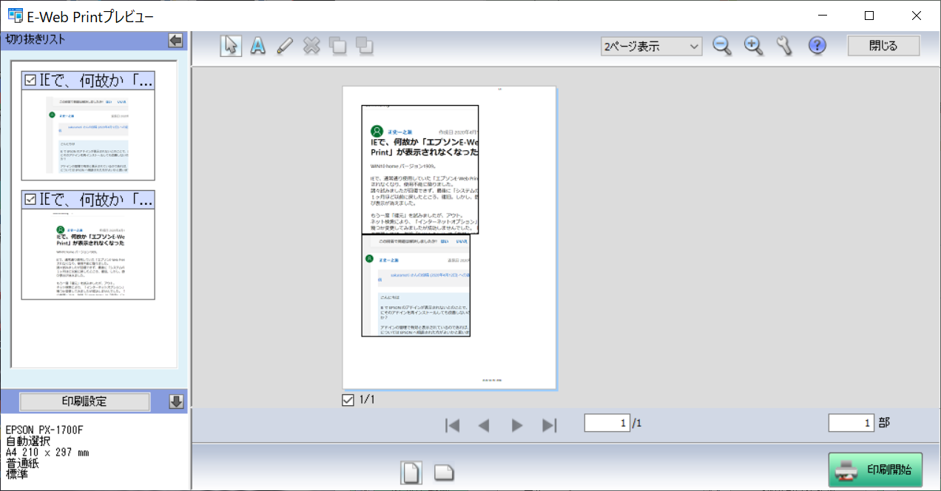This screenshot has height=491, width=941.
Task: Click the send to back icon
Action: 364,45
